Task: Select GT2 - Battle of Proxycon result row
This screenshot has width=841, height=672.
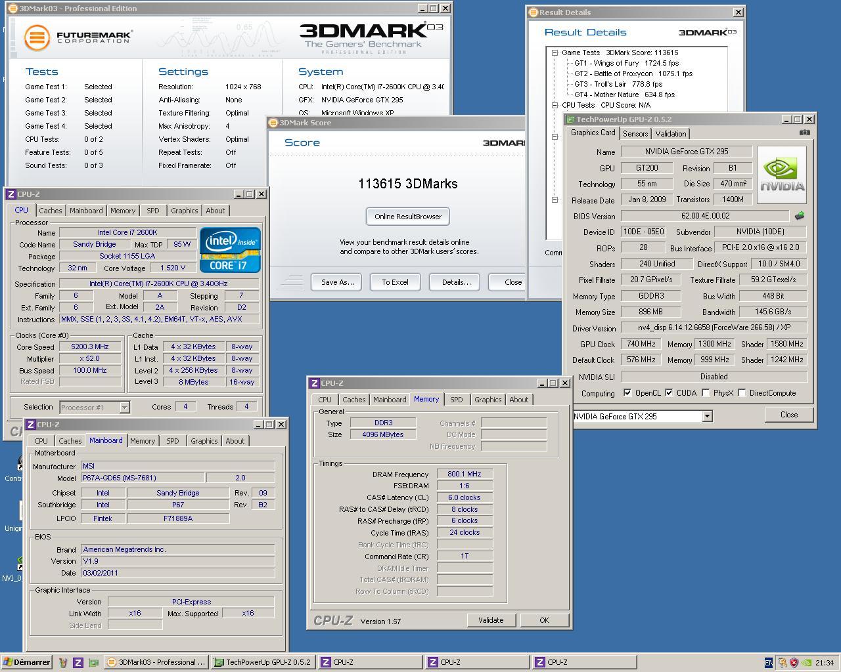Action: click(633, 73)
